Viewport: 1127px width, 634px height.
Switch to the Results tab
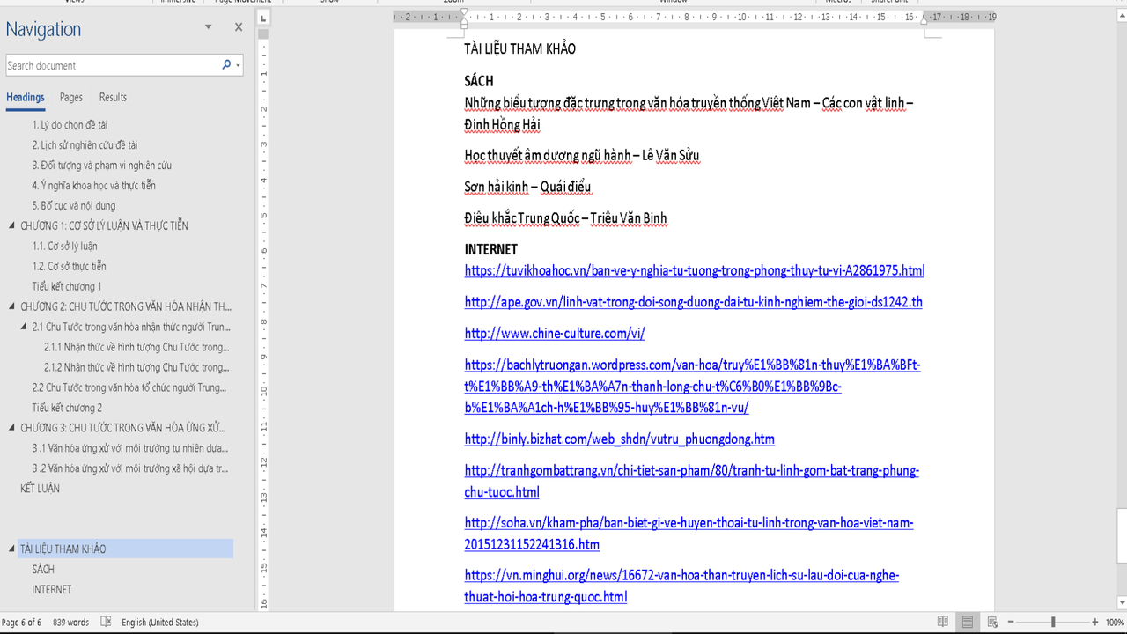coord(113,98)
